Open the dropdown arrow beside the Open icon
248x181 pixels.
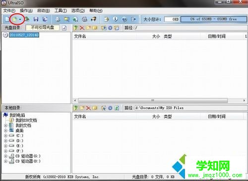click(x=20, y=19)
